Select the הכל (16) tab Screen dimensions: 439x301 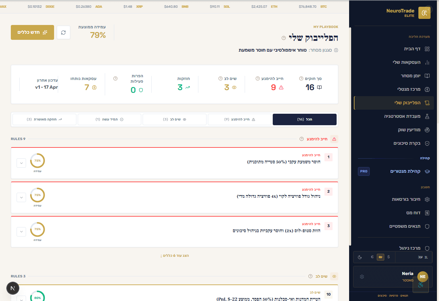coord(304,119)
